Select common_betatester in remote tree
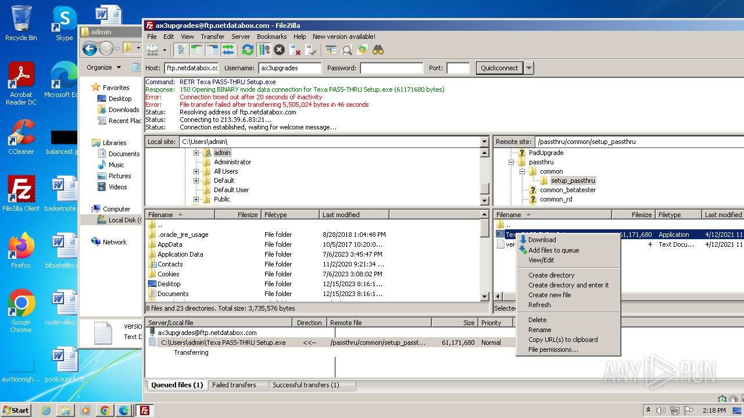Viewport: 744px width, 418px height. coord(568,190)
